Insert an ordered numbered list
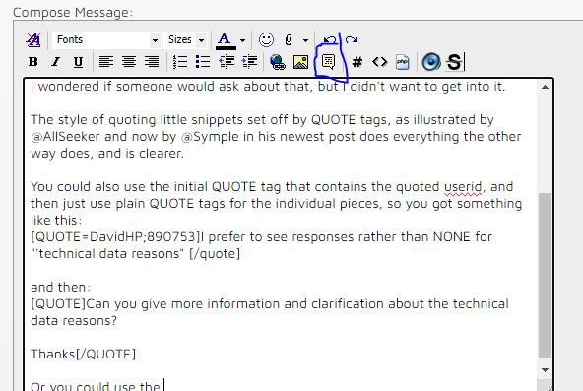 (x=180, y=62)
